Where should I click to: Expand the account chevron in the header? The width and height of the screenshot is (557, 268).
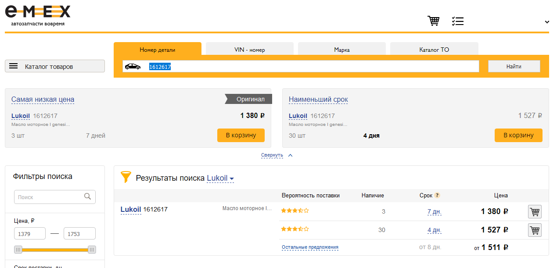(x=547, y=22)
